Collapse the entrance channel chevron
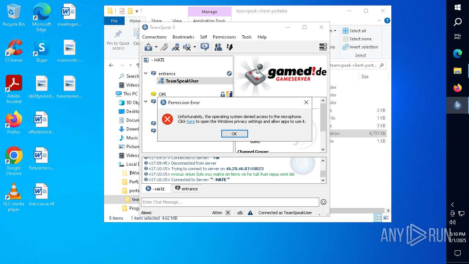 pyautogui.click(x=146, y=73)
